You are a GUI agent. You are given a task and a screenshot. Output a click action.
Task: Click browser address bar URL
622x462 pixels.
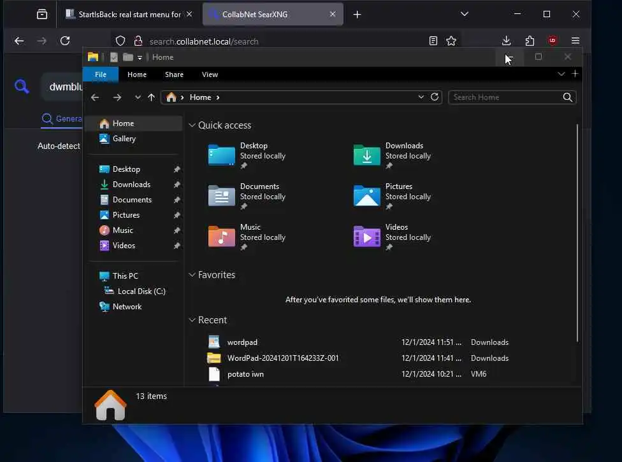[204, 41]
